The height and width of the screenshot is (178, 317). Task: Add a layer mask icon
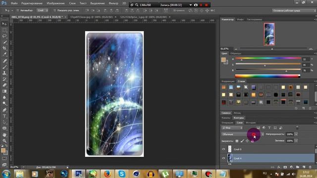coord(285,167)
